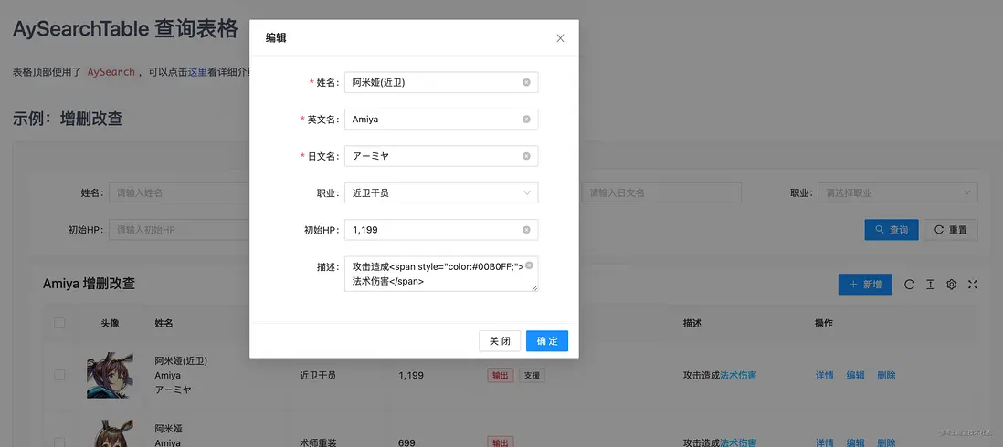Open the 职业 dropdown showing 近卫干员
The width and height of the screenshot is (1003, 447).
pos(441,192)
